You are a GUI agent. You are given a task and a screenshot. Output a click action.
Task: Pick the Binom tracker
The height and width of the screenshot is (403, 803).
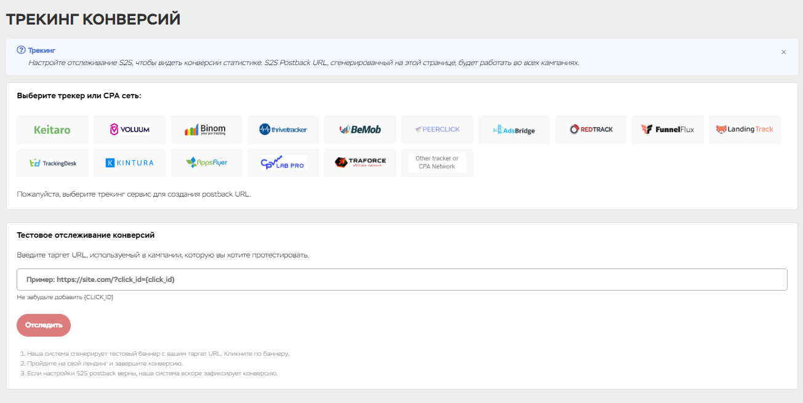tap(206, 130)
